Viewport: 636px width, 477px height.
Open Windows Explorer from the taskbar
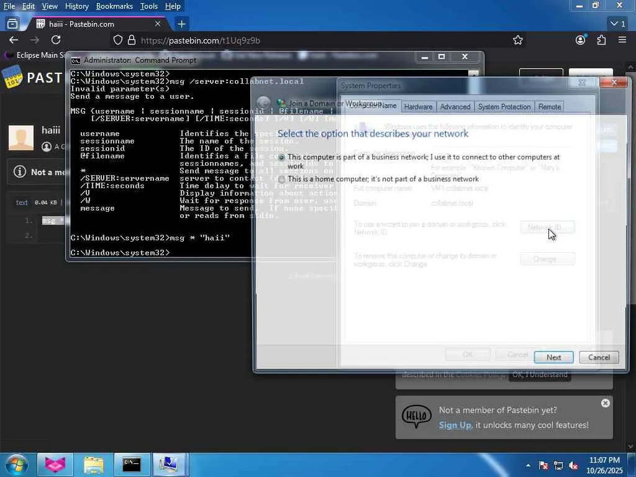pos(93,465)
